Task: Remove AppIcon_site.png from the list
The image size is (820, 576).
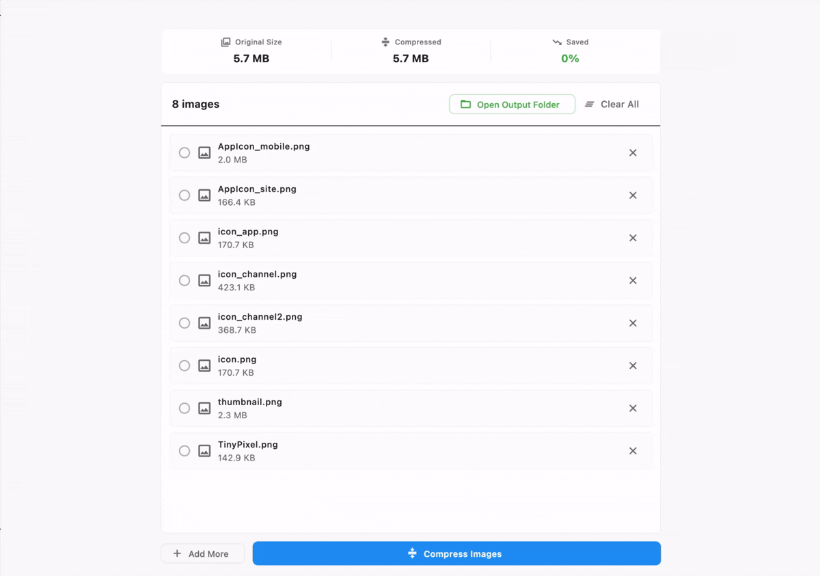Action: coord(633,195)
